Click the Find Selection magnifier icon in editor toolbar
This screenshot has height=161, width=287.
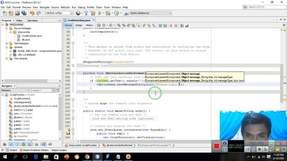click(x=119, y=25)
